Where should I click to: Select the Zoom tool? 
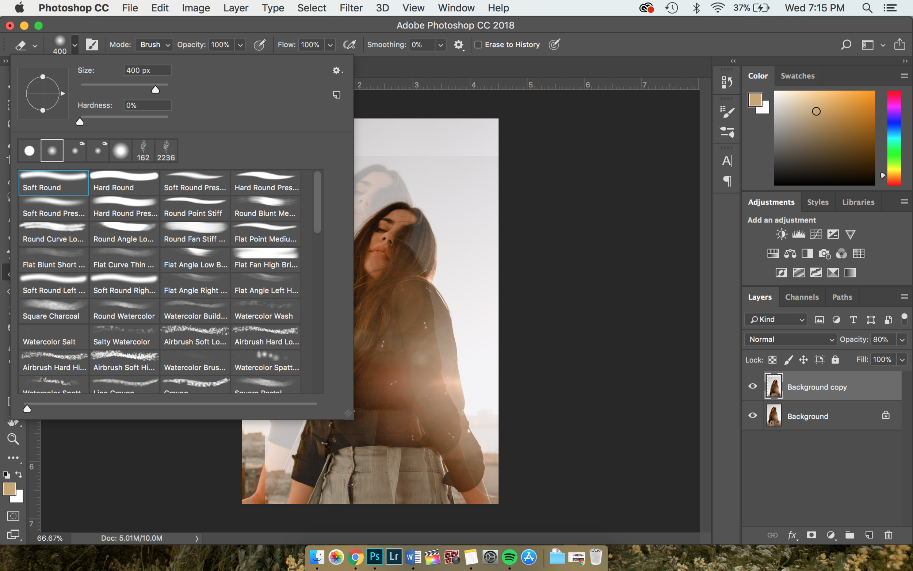13,439
